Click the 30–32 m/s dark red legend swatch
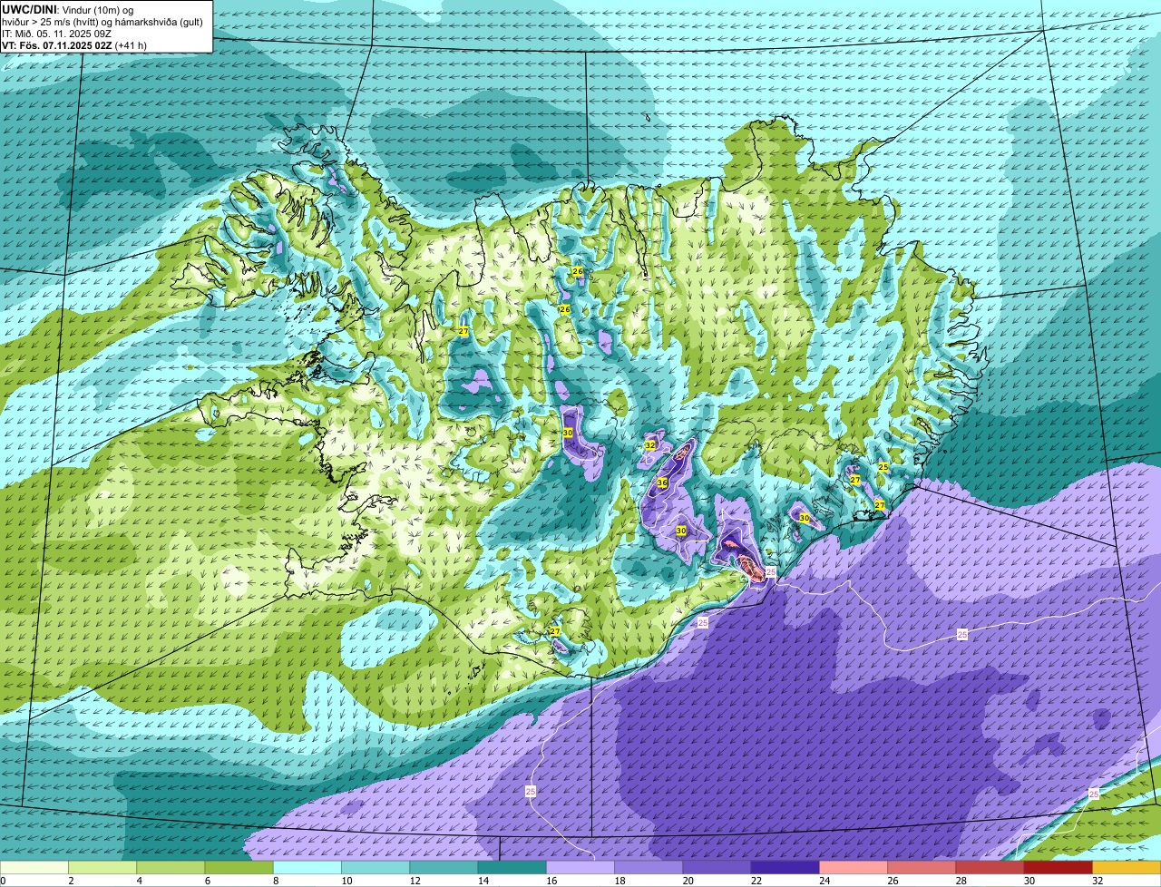Screen dimensions: 1161x887 coord(1059,868)
